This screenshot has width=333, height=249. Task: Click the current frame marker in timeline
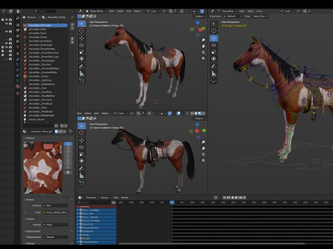click(x=172, y=202)
